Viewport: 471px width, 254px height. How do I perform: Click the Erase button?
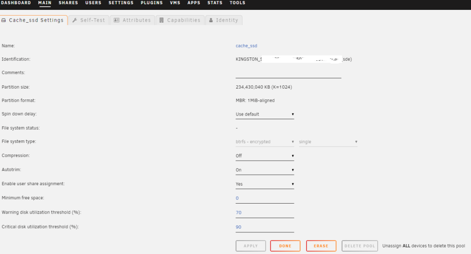[x=321, y=246]
